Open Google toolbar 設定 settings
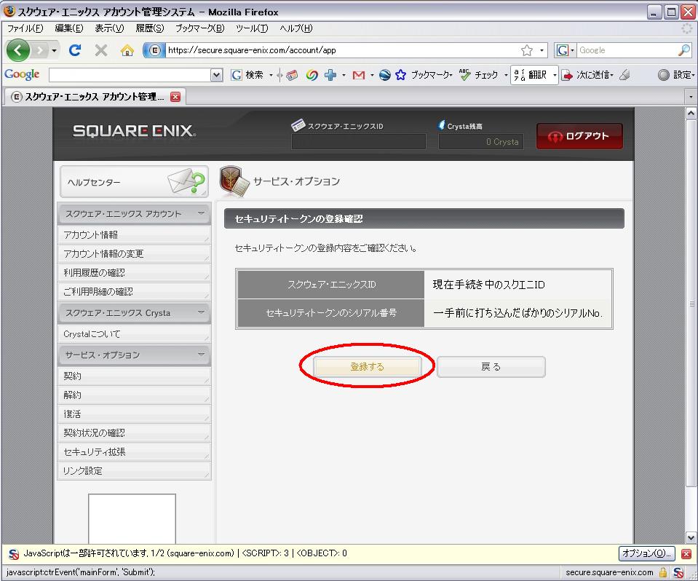The height and width of the screenshot is (581, 698). click(x=675, y=75)
